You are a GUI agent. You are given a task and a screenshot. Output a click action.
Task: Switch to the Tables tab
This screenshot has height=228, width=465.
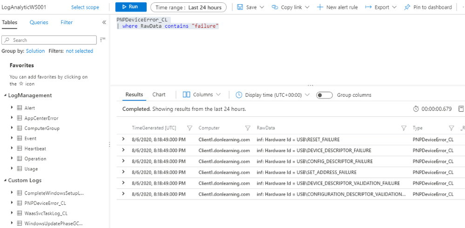(x=9, y=22)
